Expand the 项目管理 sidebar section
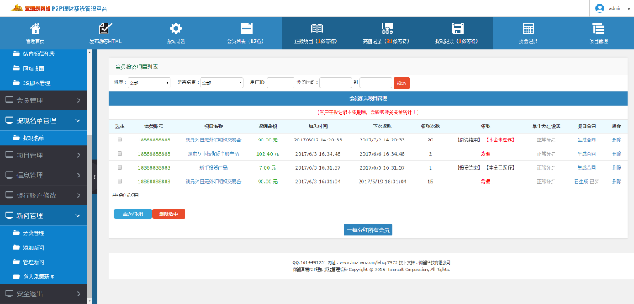634x304 pixels. 43,155
